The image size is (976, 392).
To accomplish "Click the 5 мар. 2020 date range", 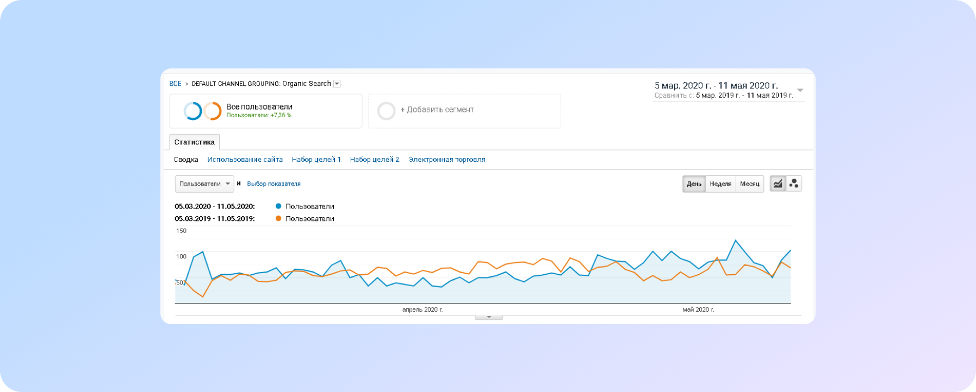I will [x=716, y=86].
